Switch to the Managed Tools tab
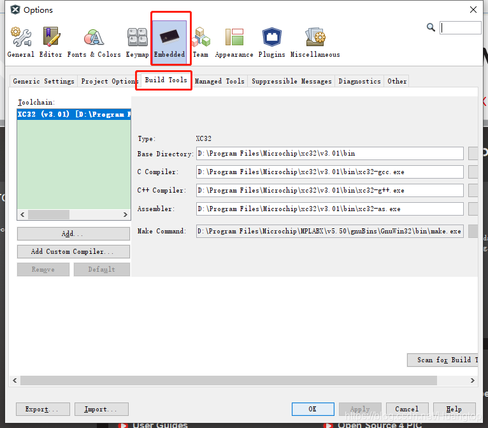The height and width of the screenshot is (428, 488). [x=219, y=81]
